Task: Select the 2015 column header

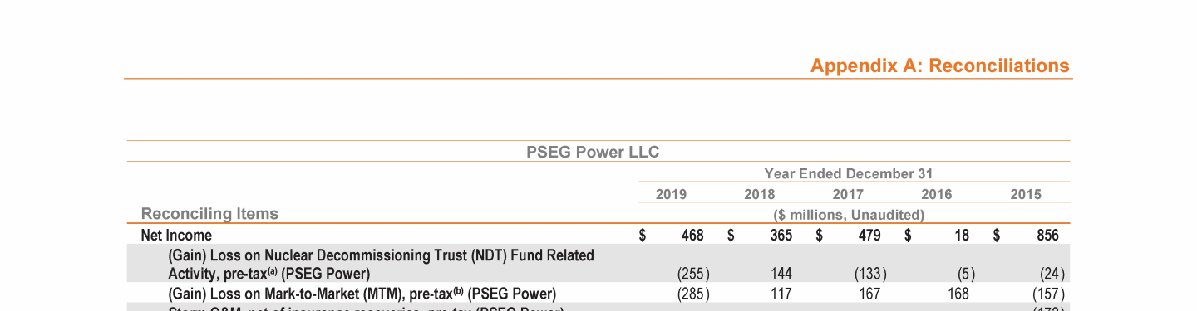Action: (1026, 194)
